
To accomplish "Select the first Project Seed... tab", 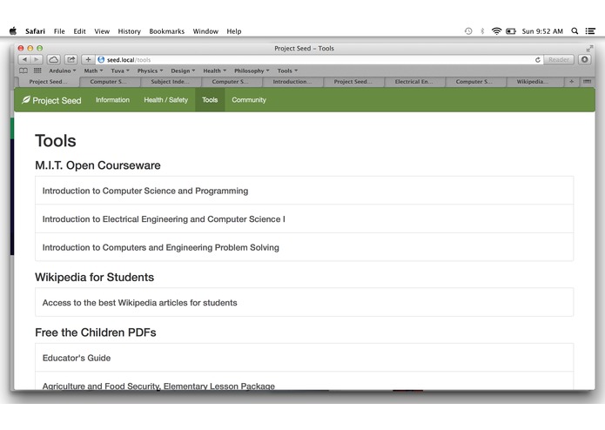I will pos(48,81).
